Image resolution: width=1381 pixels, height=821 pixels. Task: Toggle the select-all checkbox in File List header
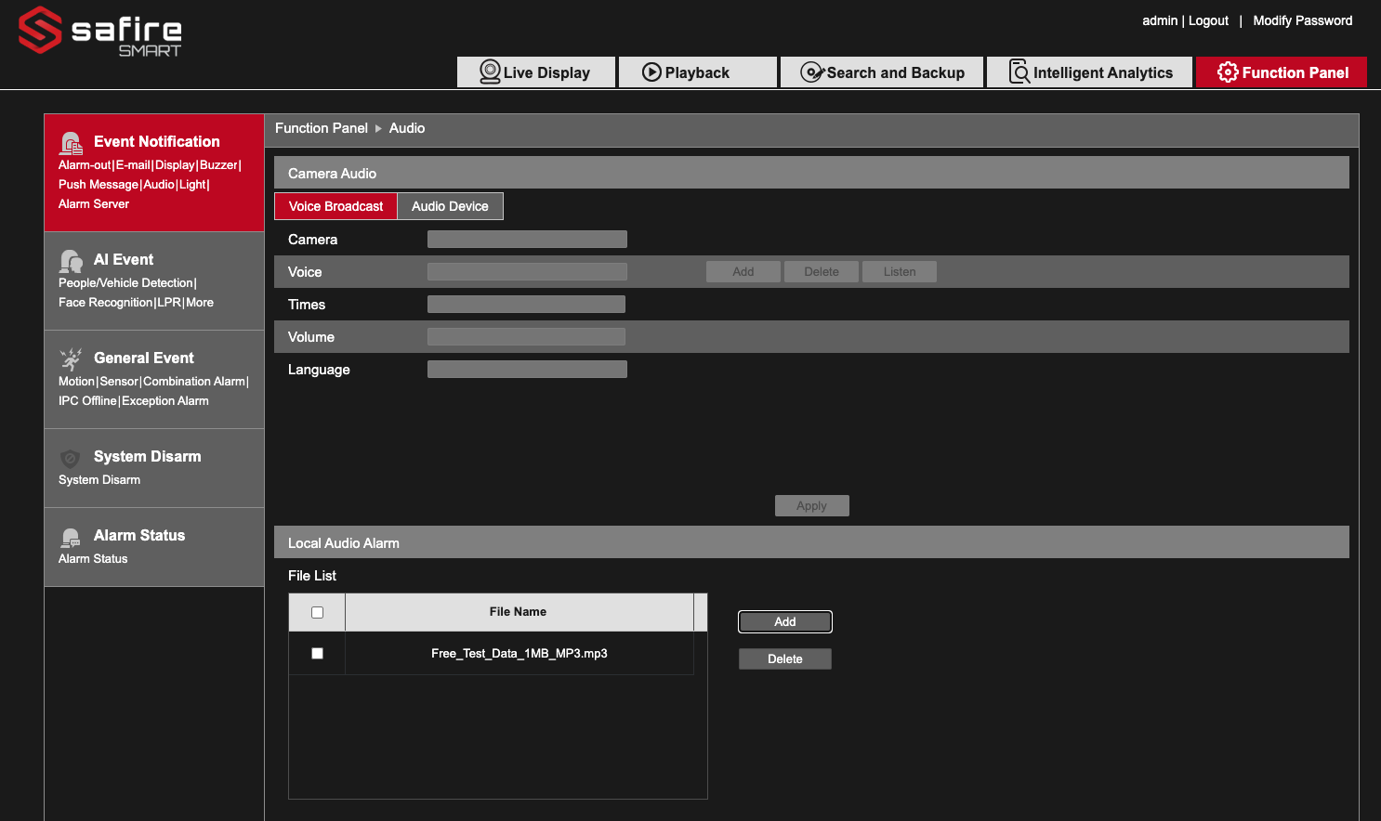point(317,612)
